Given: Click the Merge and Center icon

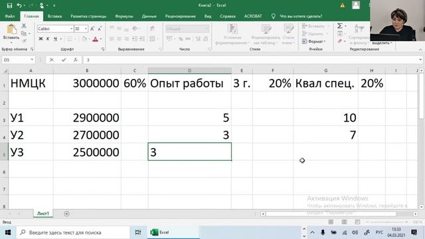Looking at the screenshot, I should (x=152, y=39).
